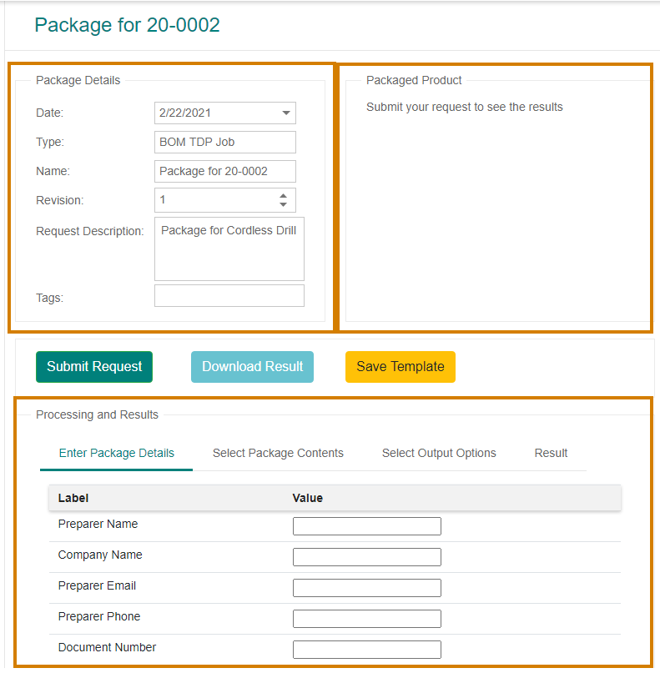Increase the Revision value with up arrow
This screenshot has height=673, width=660.
(x=283, y=196)
